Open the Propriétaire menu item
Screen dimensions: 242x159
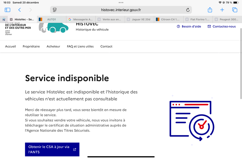pos(31,46)
